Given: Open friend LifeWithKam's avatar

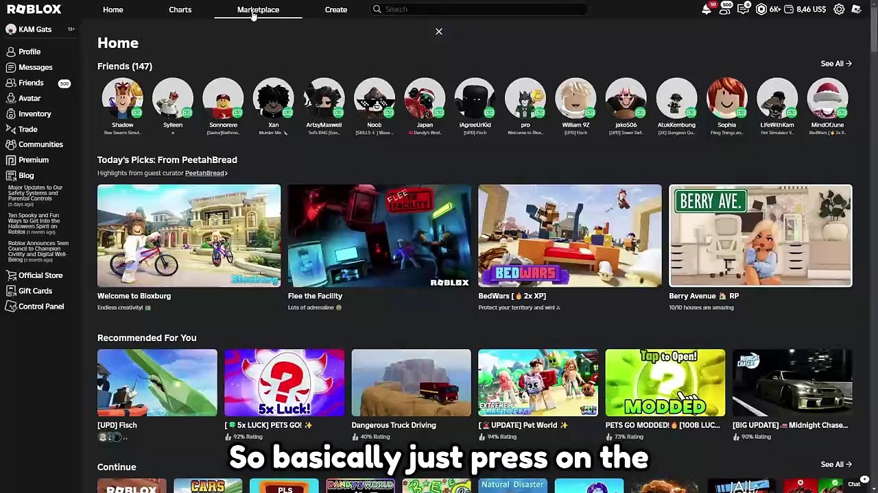Looking at the screenshot, I should coord(777,98).
